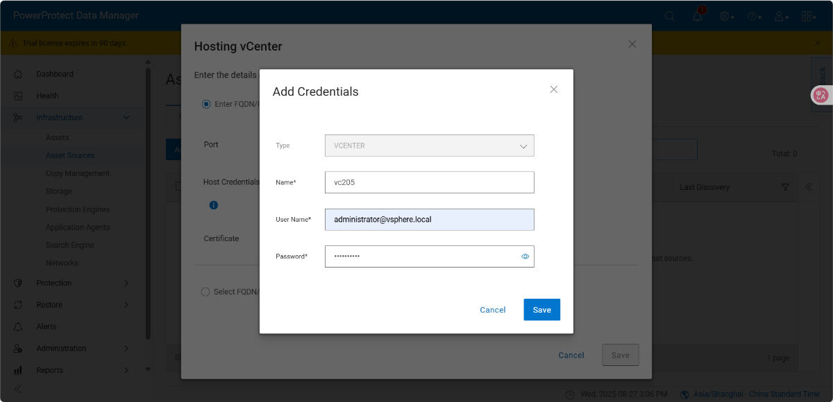Screen dimensions: 833x402
Task: Cancel the Add Credentials dialog
Action: click(x=493, y=310)
